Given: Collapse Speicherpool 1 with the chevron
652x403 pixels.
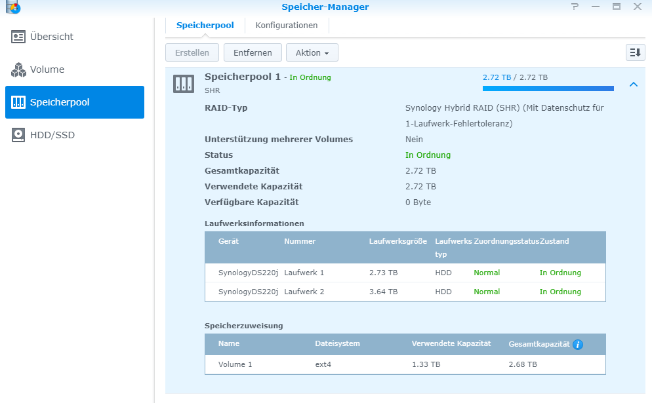Looking at the screenshot, I should [633, 85].
